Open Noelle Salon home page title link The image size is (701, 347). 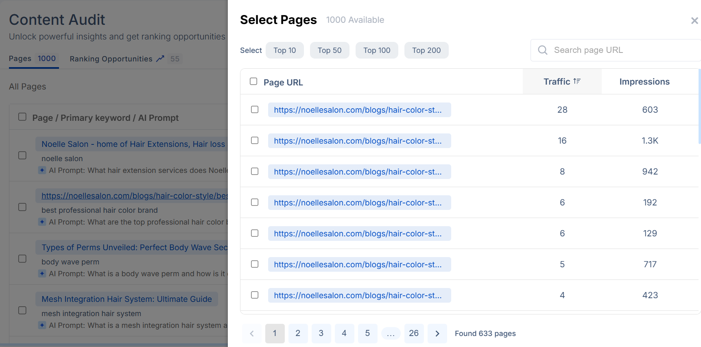(132, 144)
